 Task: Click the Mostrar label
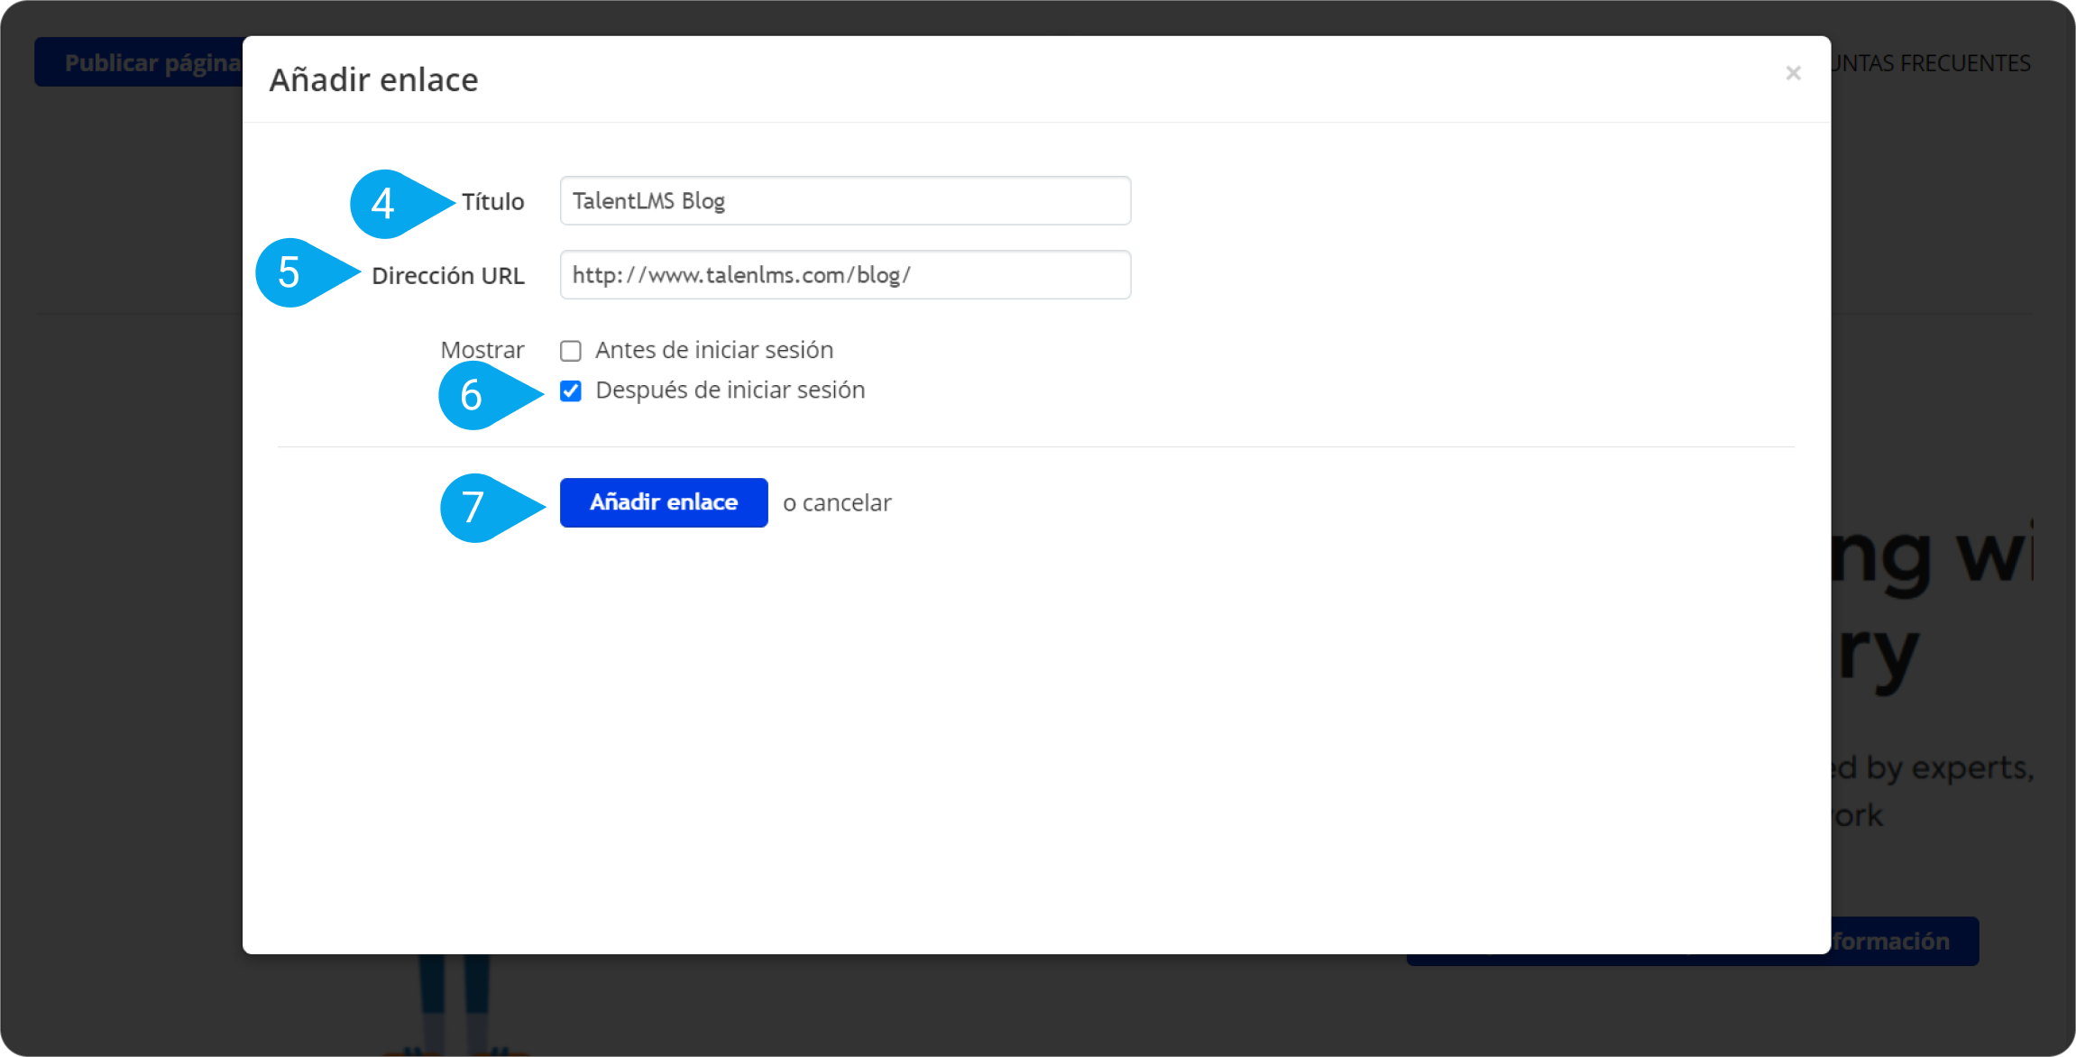click(x=482, y=350)
